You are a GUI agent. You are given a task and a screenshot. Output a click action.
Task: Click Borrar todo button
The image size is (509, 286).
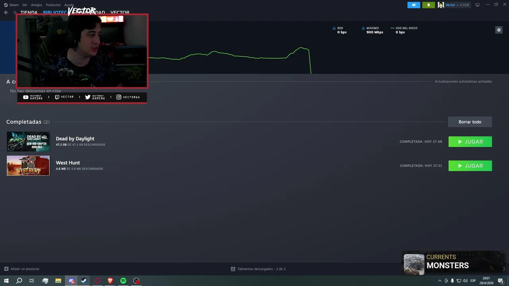(x=470, y=122)
